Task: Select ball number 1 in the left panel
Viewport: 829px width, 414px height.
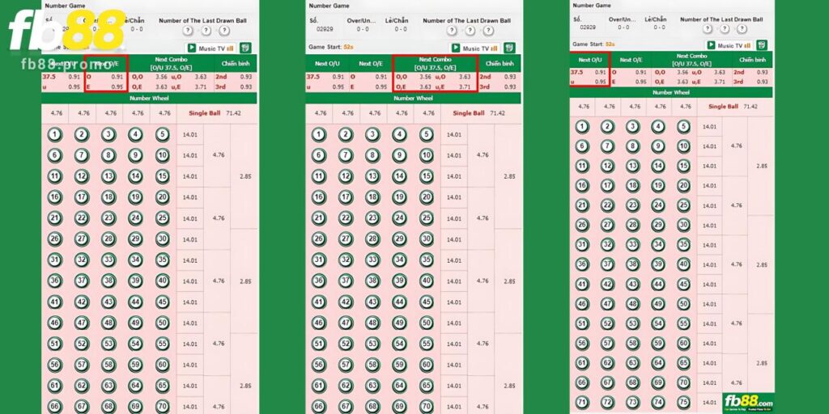Action: (55, 135)
